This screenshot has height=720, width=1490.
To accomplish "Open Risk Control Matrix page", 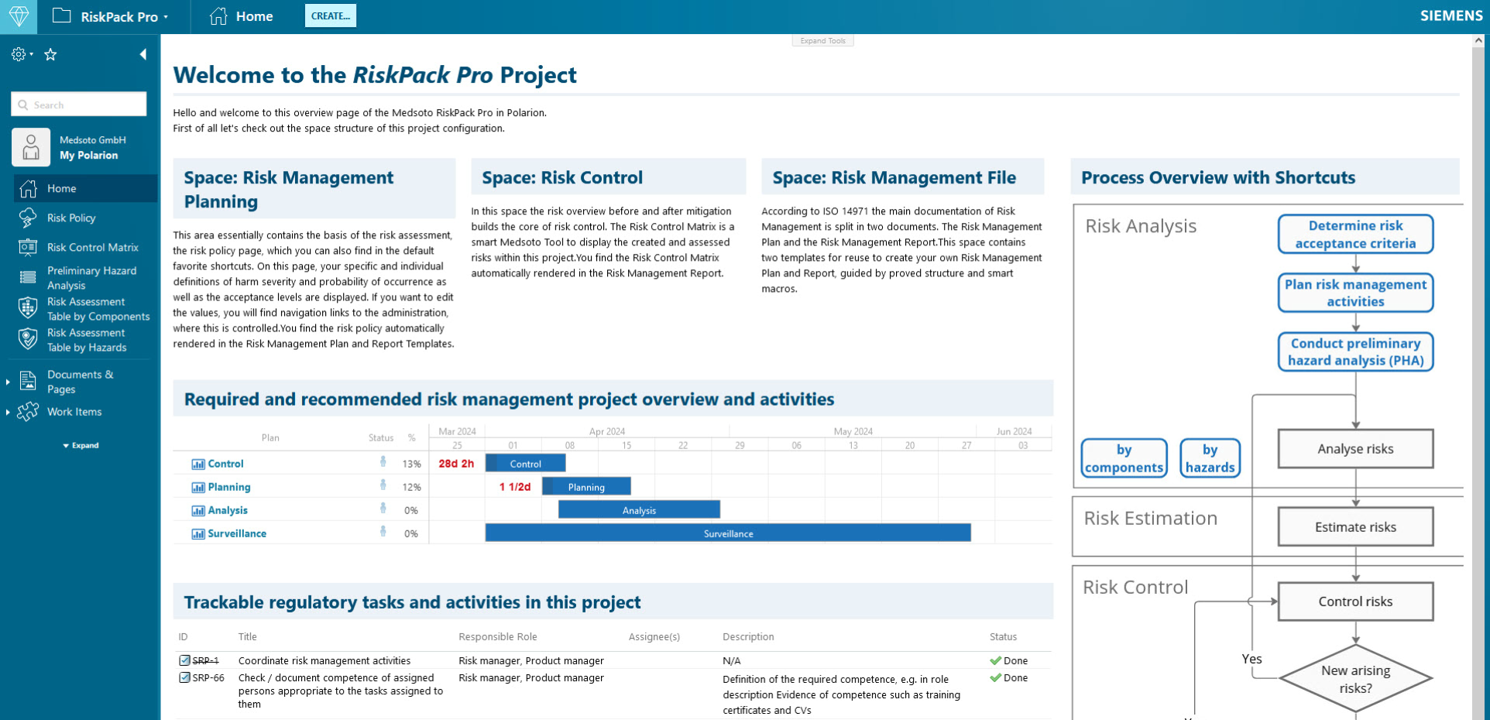I will tap(93, 248).
